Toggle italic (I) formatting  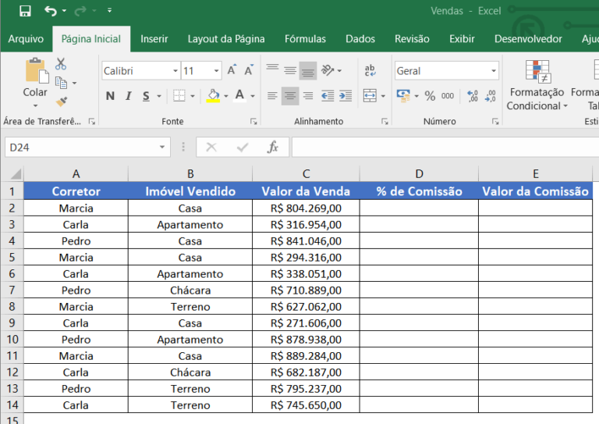[129, 96]
